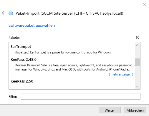Focus the Filter text field
149x116 pixels.
(81, 96)
